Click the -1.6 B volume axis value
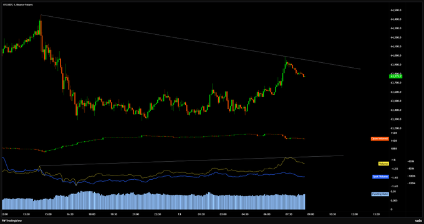The height and width of the screenshot is (224, 424). pyautogui.click(x=394, y=186)
